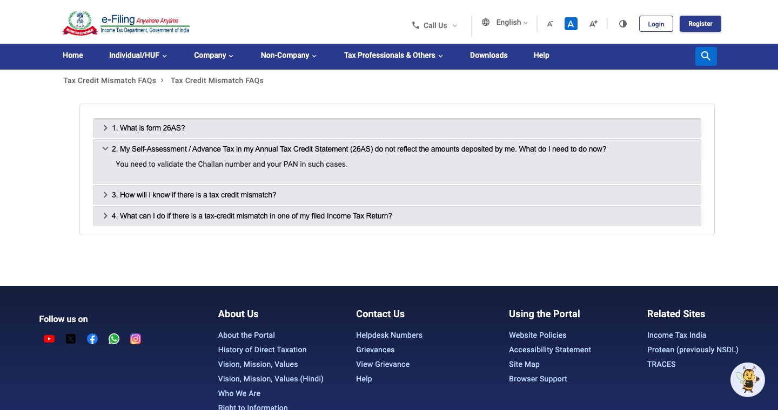Open the Income Tax India link
Viewport: 778px width, 410px height.
(x=676, y=335)
